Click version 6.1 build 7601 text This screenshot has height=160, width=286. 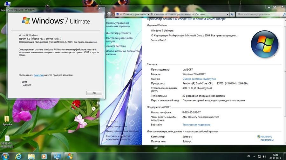coord(40,39)
